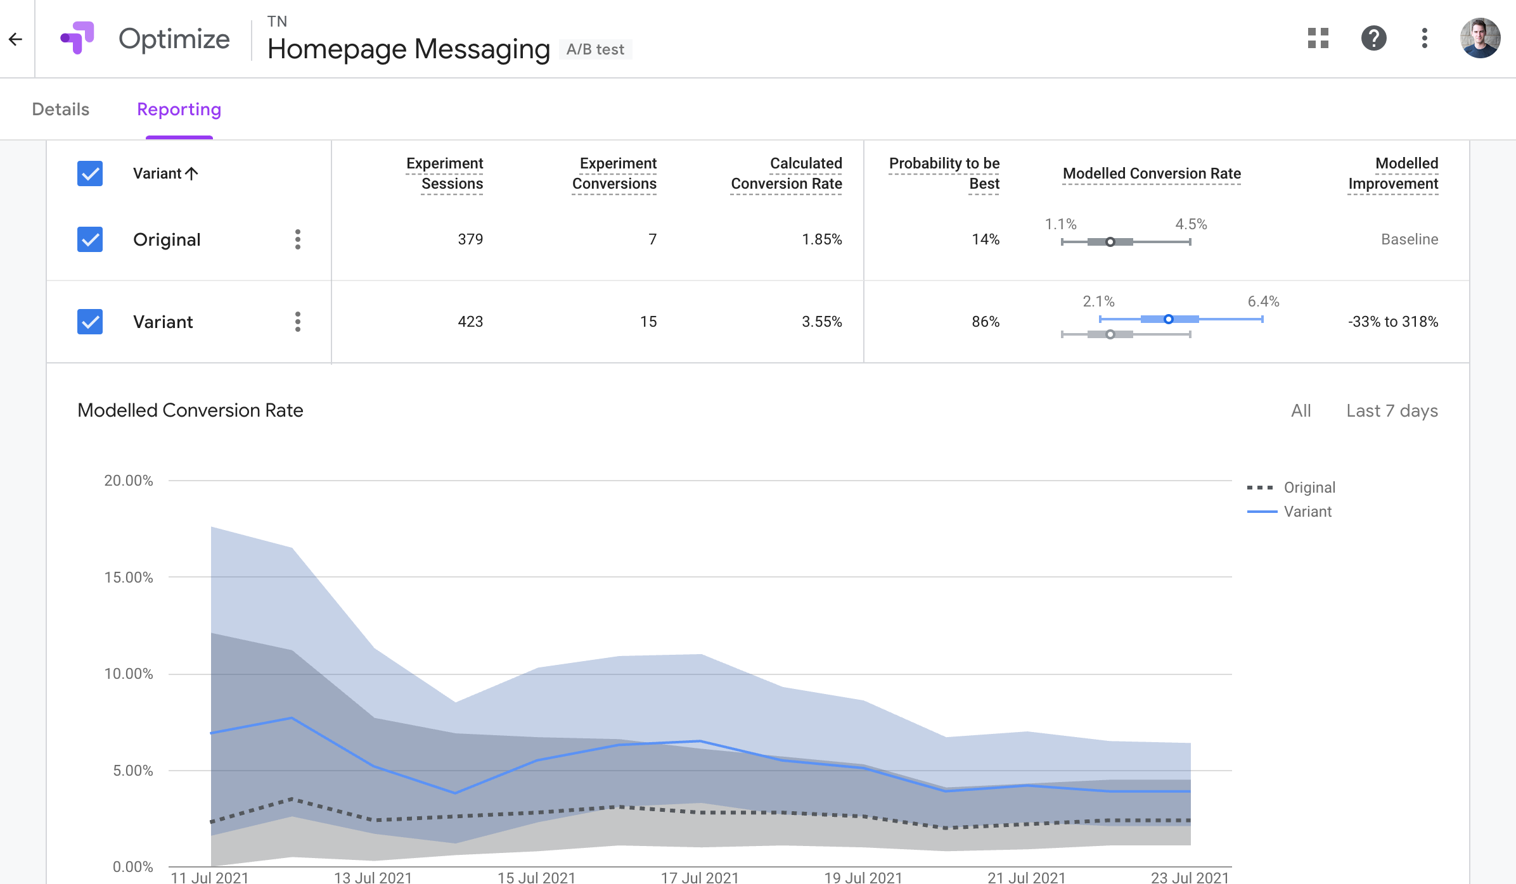The height and width of the screenshot is (884, 1516).
Task: Filter chart to Last 7 days
Action: coord(1392,411)
